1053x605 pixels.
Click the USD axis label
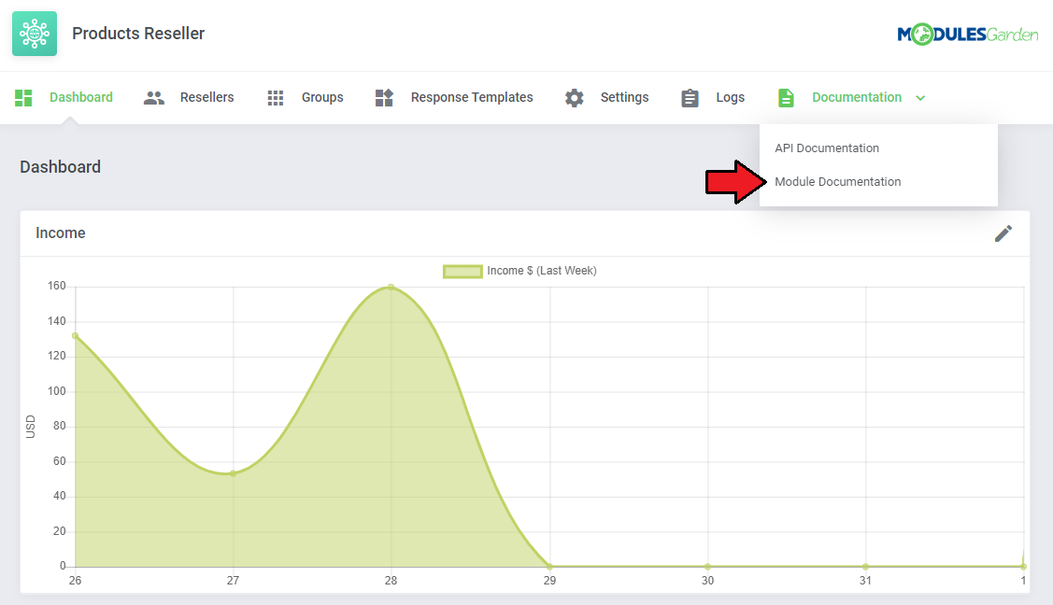pyautogui.click(x=30, y=427)
